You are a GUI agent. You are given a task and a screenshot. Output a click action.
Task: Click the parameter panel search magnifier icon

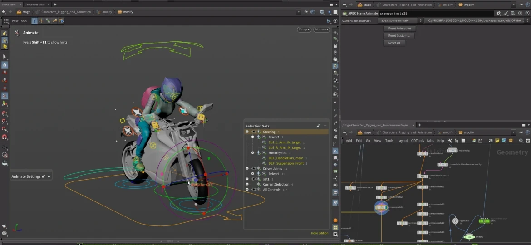click(x=513, y=14)
